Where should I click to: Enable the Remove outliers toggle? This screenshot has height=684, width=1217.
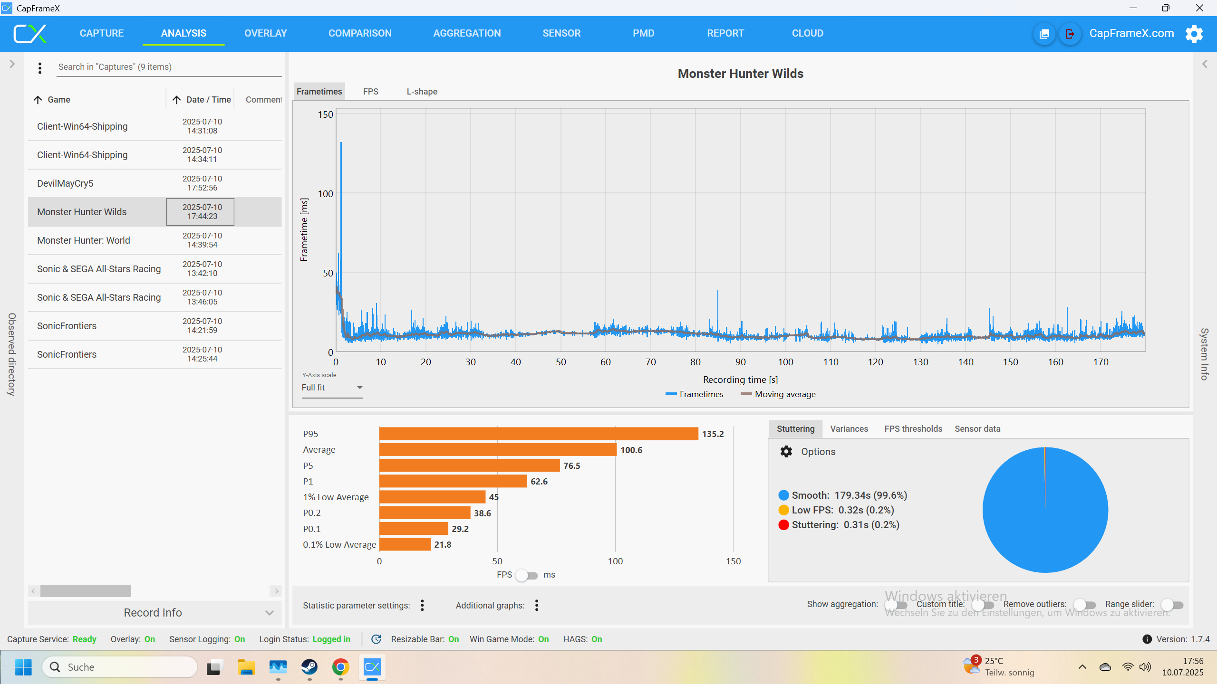(1084, 605)
